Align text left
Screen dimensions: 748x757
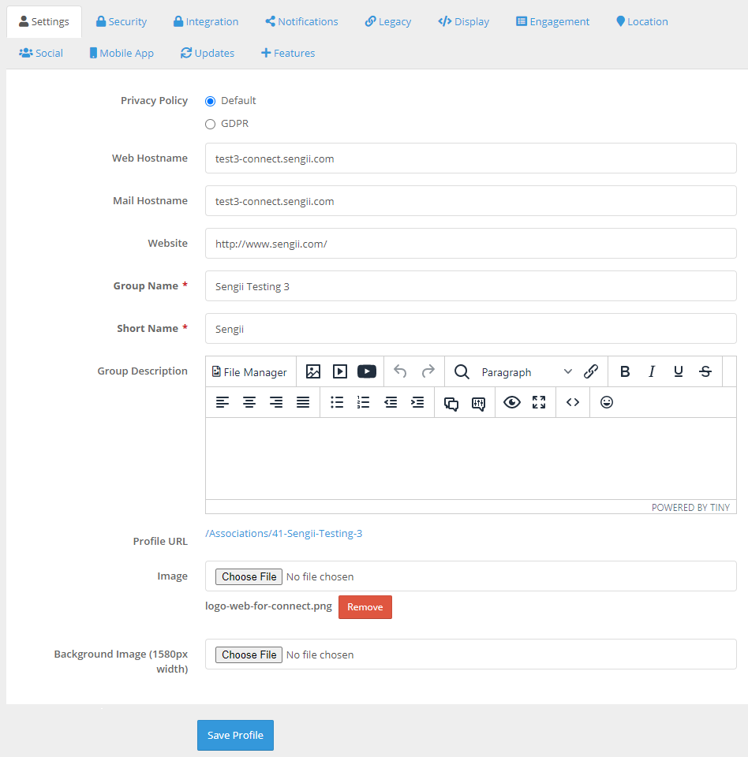(x=223, y=402)
